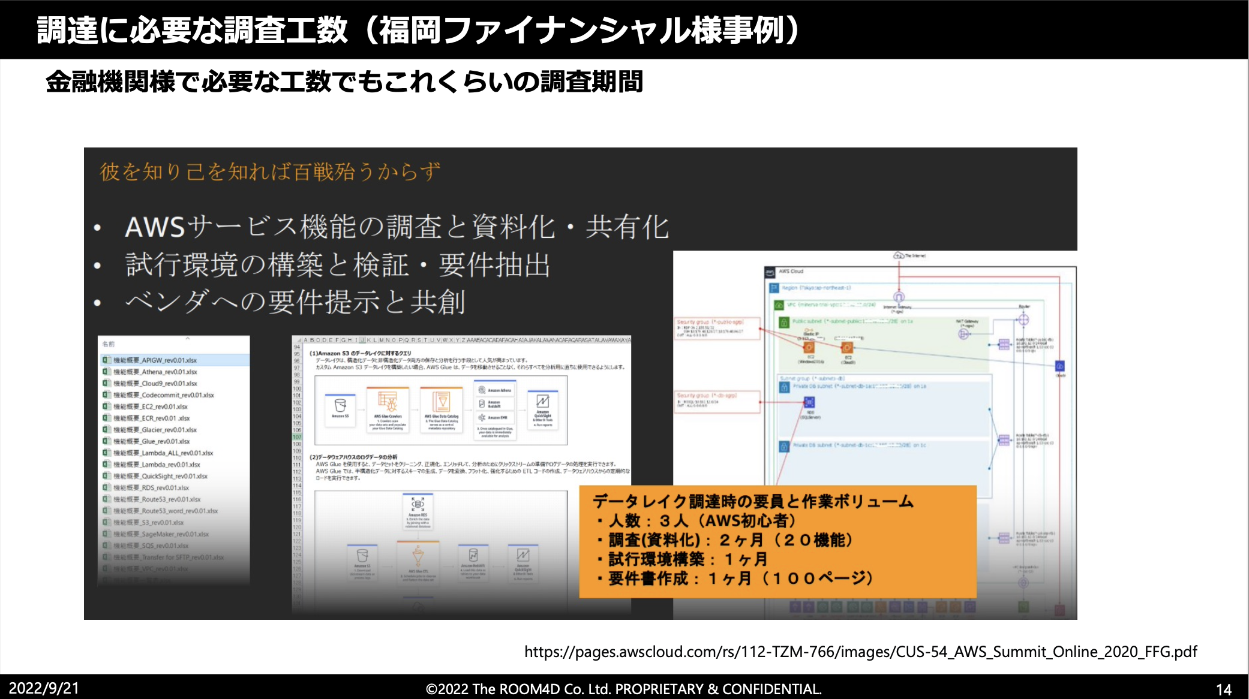1249x699 pixels.
Task: Click the AWS Glue Crawlers icon
Action: click(388, 401)
